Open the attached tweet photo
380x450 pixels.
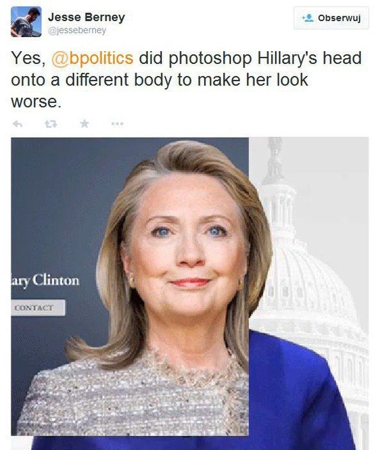coord(190,293)
